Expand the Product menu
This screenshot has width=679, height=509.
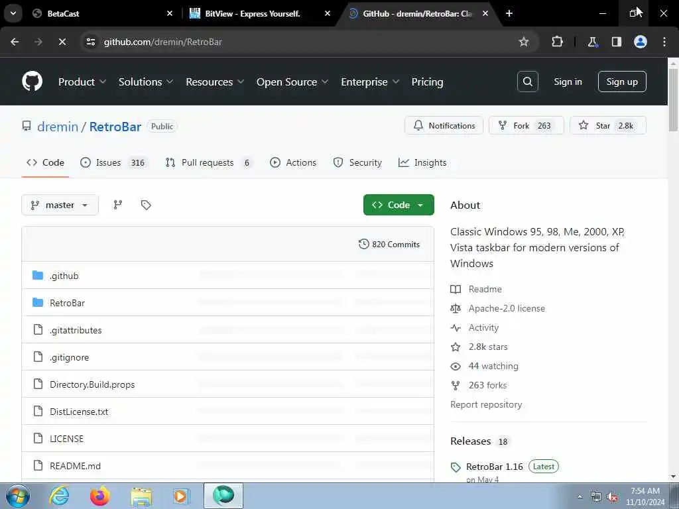[x=82, y=82]
